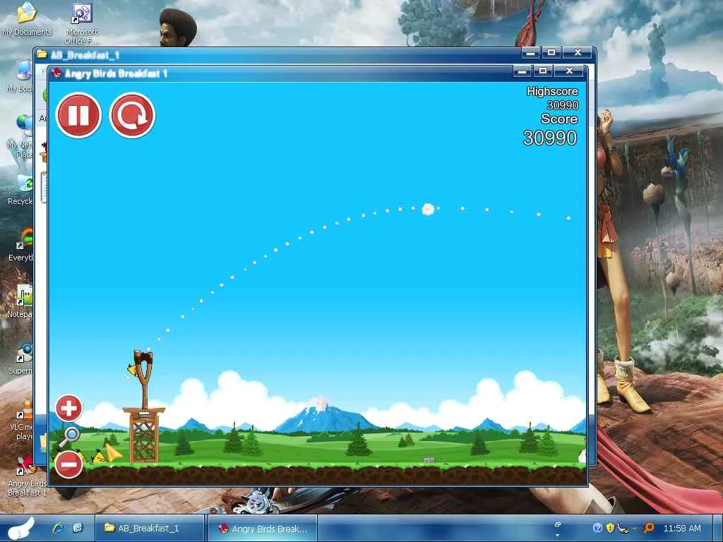Close the Angry Birds Breakfast 1 window
Image resolution: width=723 pixels, height=542 pixels.
point(570,71)
